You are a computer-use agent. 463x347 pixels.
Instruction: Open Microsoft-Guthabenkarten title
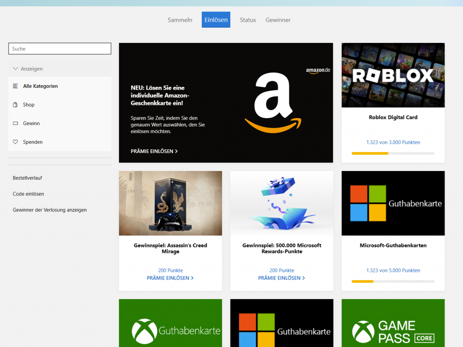[393, 245]
